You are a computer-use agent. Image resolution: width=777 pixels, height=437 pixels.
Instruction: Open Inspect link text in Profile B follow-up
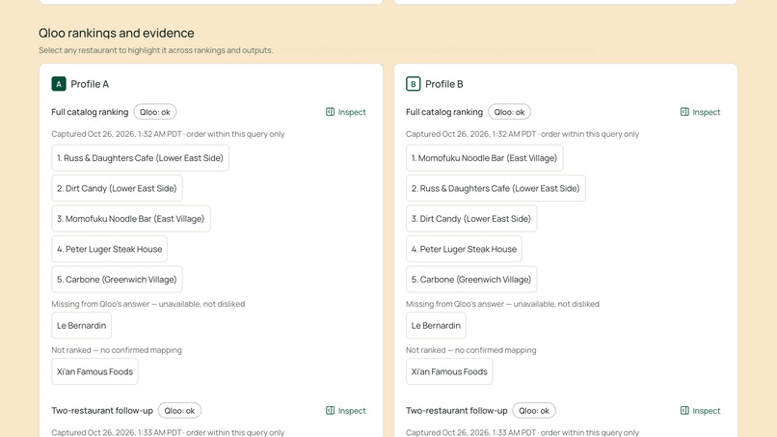point(706,411)
